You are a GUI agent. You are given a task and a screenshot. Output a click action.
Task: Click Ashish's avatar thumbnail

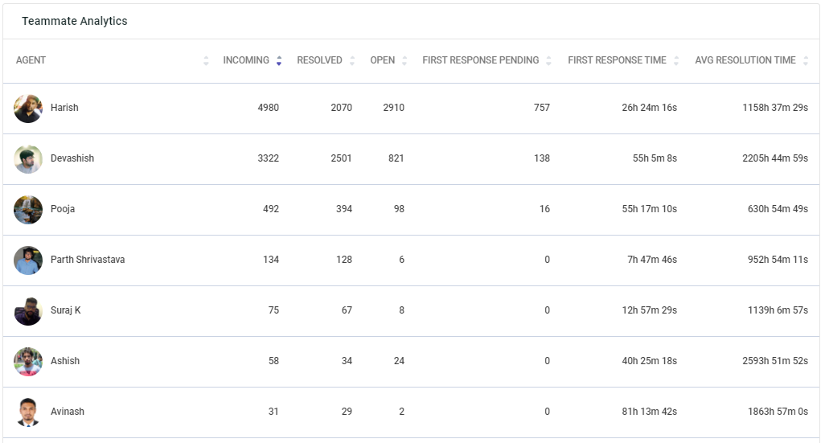[28, 362]
